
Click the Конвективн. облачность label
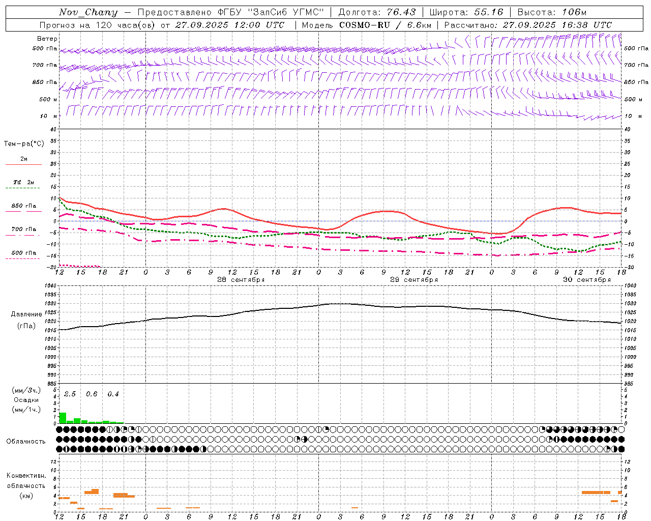26,485
